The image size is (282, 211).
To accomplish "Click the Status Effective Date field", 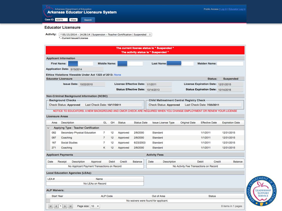I will pos(159,90).
